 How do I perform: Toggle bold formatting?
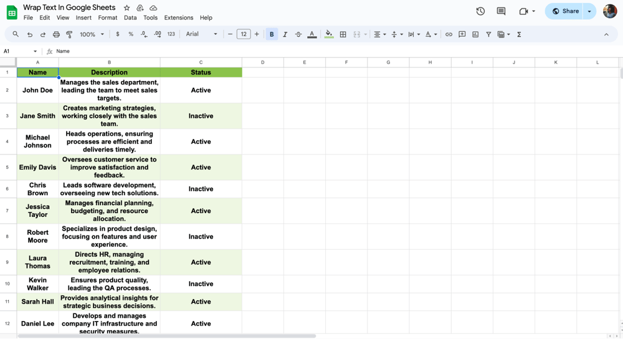coord(272,35)
